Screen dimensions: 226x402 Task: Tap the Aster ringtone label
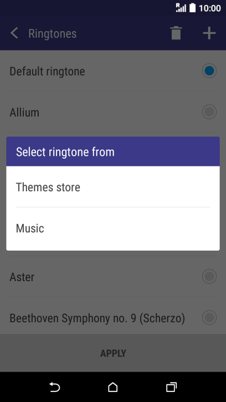22,277
